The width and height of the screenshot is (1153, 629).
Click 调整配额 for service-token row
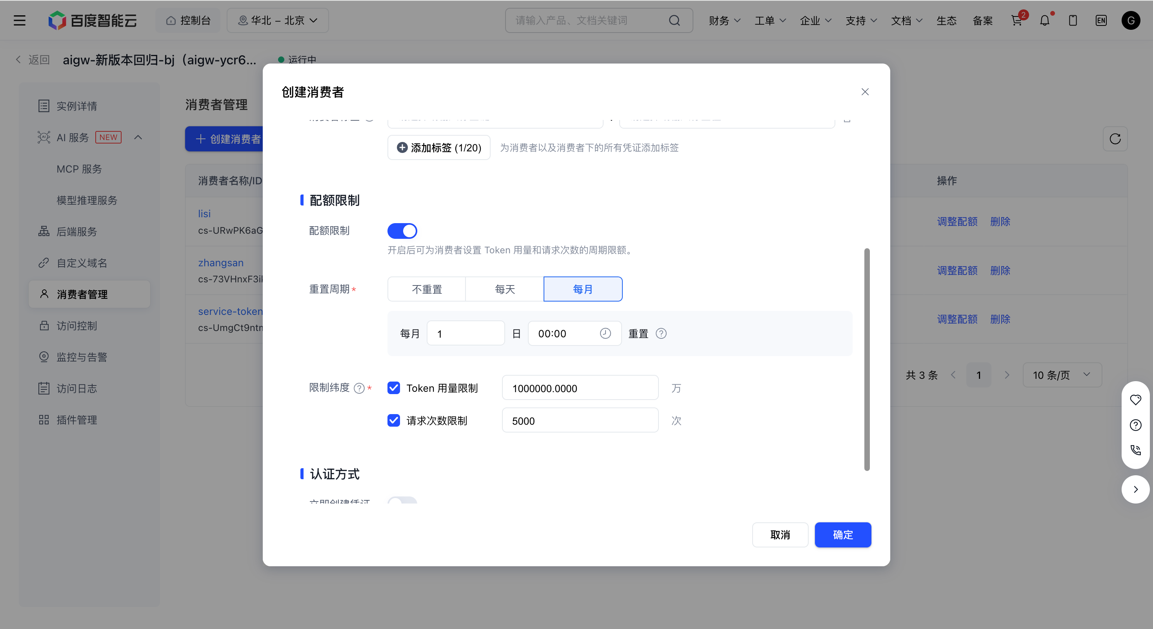957,319
